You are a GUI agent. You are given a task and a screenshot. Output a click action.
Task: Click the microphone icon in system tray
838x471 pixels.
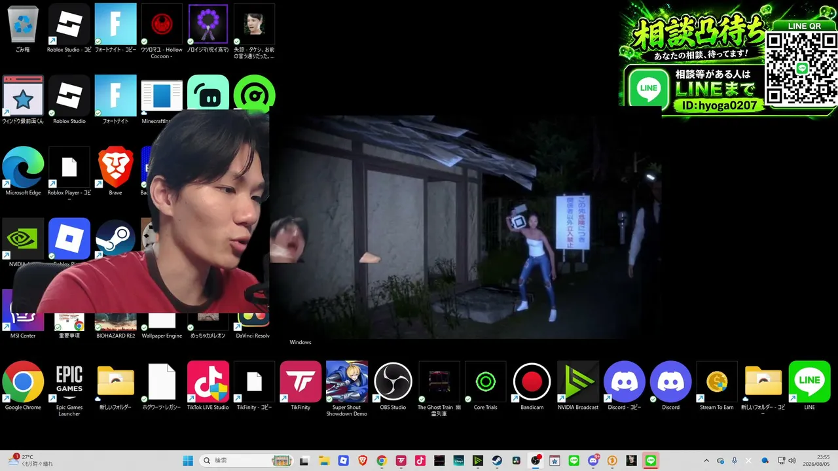[735, 461]
